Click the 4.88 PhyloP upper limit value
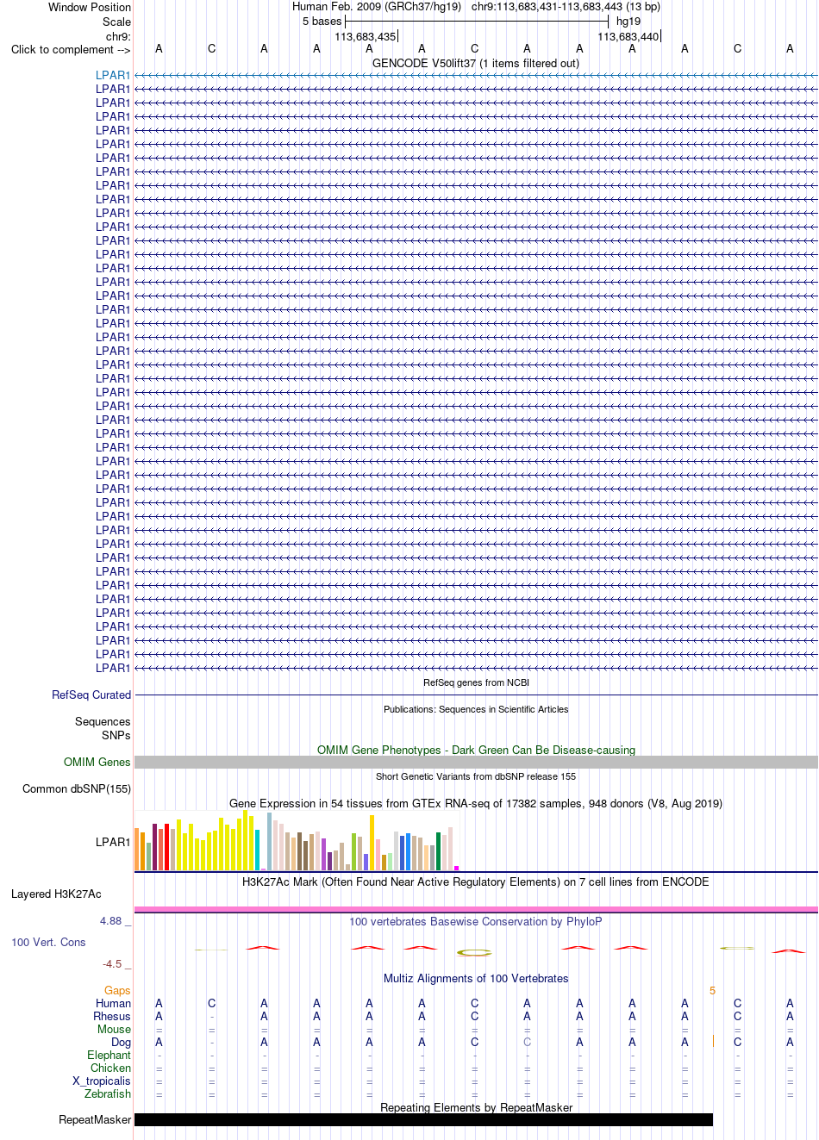819x1140 pixels. tap(111, 921)
